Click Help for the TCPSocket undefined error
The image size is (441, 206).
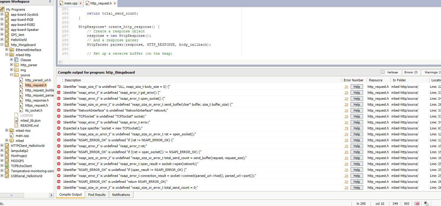pos(357,116)
